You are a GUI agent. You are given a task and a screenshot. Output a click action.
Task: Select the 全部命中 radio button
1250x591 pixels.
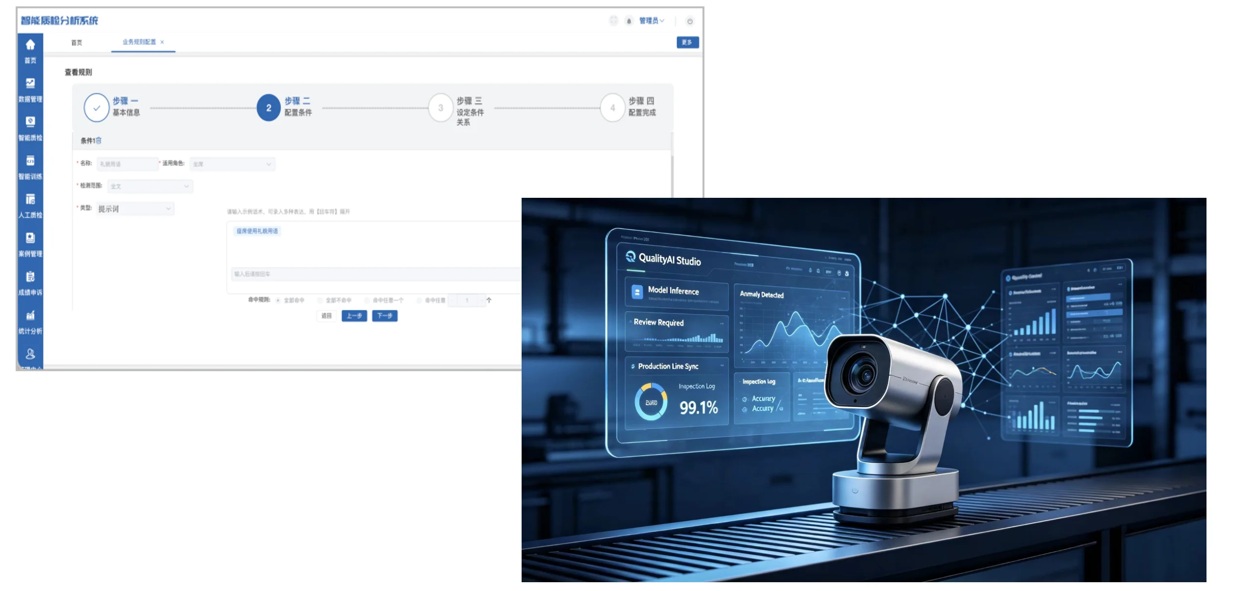278,300
